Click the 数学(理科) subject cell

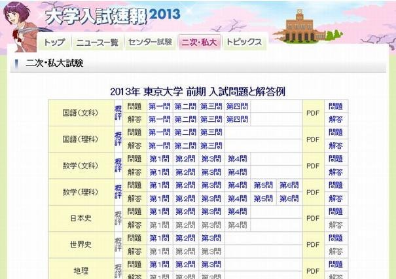coord(81,192)
